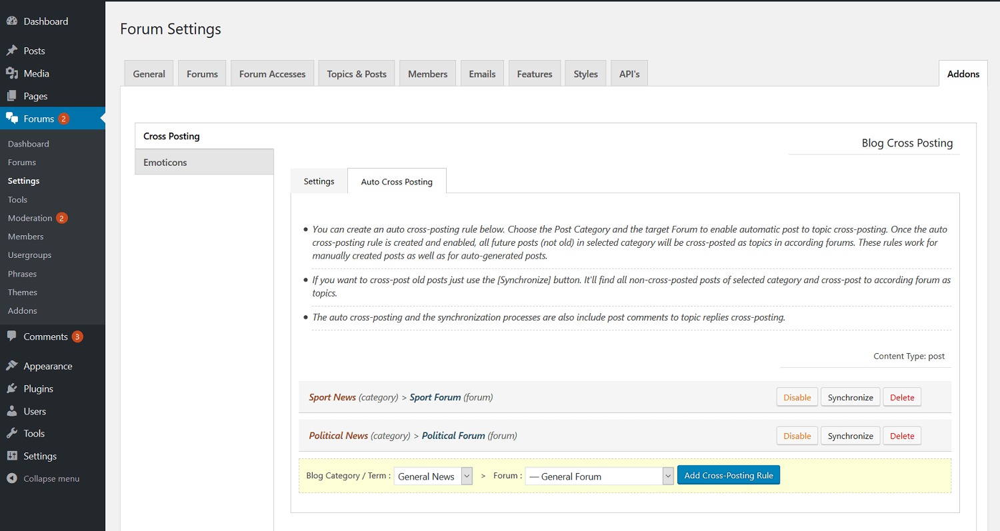
Task: Click the Comments speech bubble icon
Action: (12, 336)
